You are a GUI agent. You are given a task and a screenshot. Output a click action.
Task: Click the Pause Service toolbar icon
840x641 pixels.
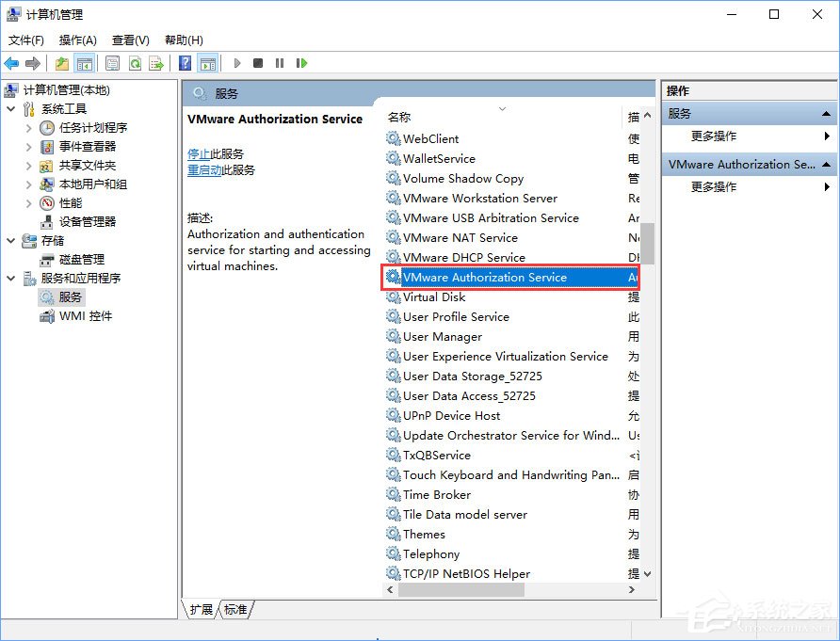pyautogui.click(x=279, y=63)
